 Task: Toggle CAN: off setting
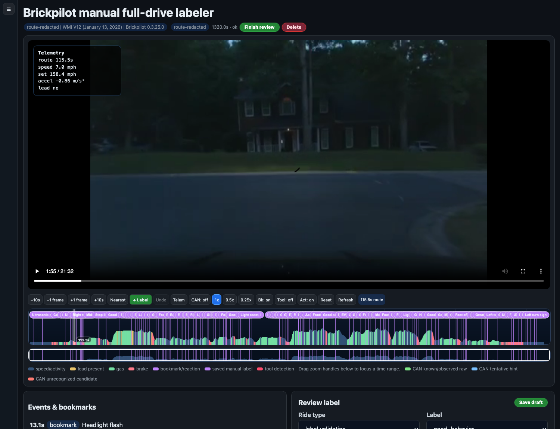pos(200,300)
